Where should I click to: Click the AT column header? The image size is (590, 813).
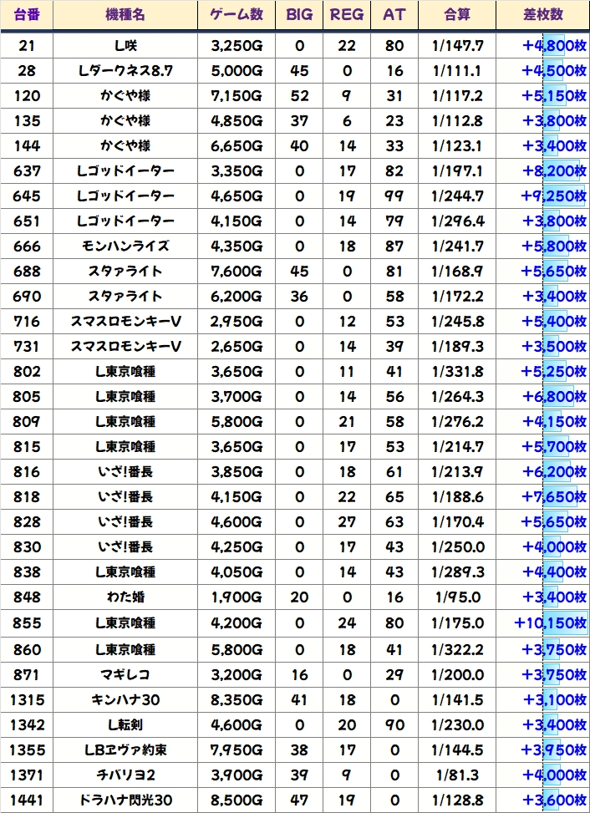394,14
